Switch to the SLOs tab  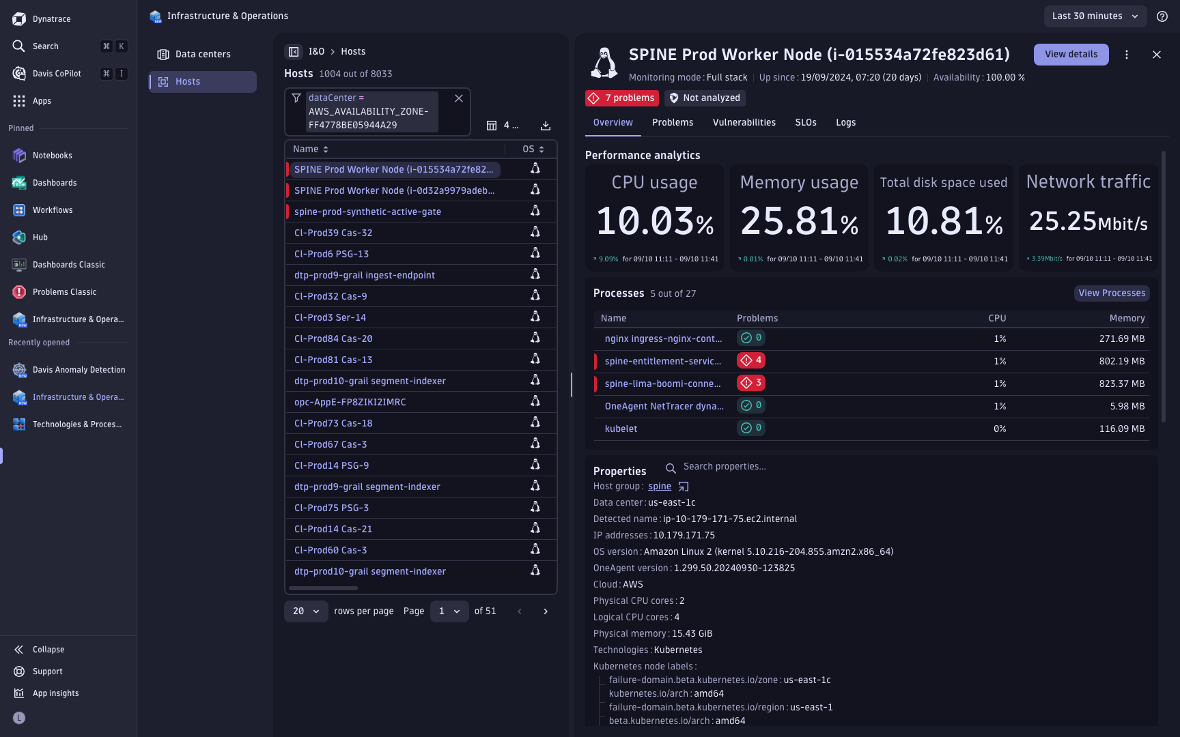point(806,123)
